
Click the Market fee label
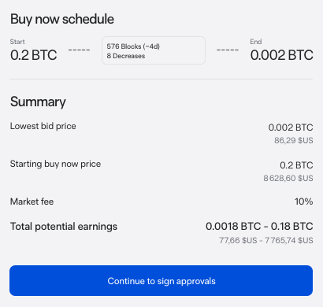pyautogui.click(x=32, y=202)
